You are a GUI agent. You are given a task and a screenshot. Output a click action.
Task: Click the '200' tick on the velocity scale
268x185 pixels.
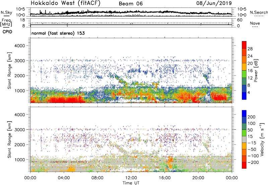pyautogui.click(x=252, y=117)
